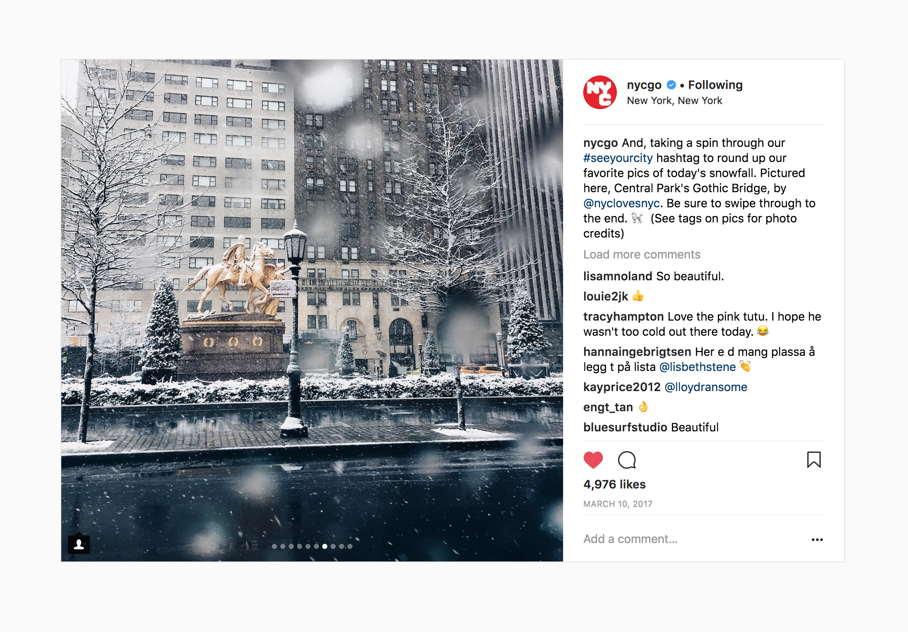
Task: Save post with the bookmark icon
Action: [814, 460]
